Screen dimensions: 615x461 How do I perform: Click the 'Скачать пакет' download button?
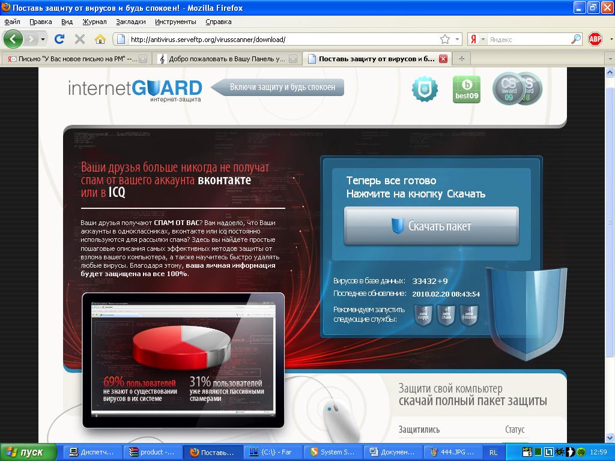click(x=431, y=226)
